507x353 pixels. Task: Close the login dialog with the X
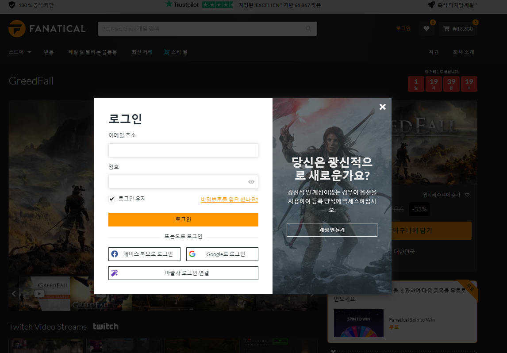(383, 107)
